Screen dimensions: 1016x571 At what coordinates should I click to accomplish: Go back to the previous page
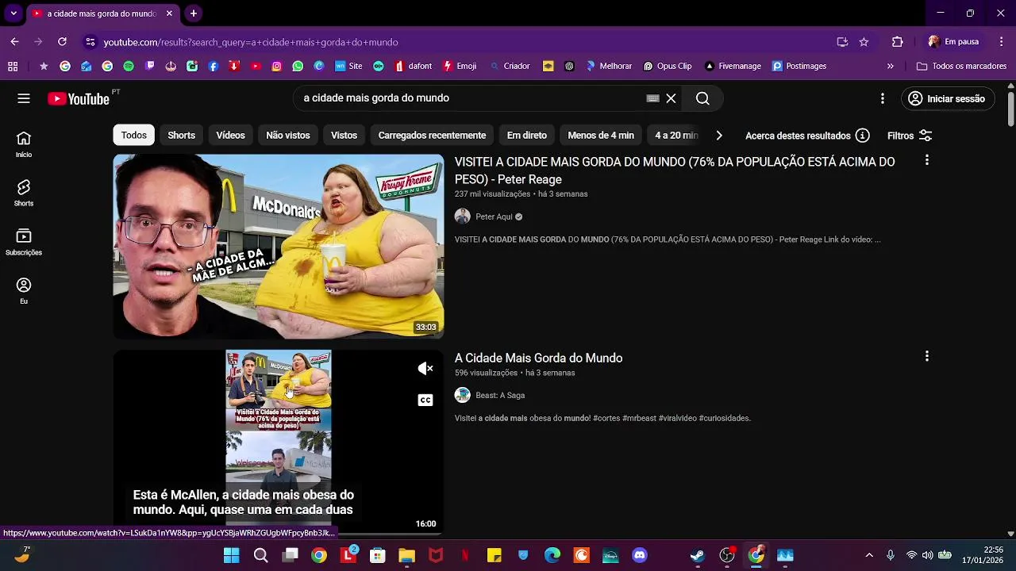click(14, 42)
